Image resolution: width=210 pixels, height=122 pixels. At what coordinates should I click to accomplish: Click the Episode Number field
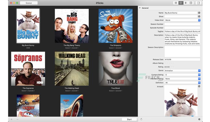pos(182,28)
